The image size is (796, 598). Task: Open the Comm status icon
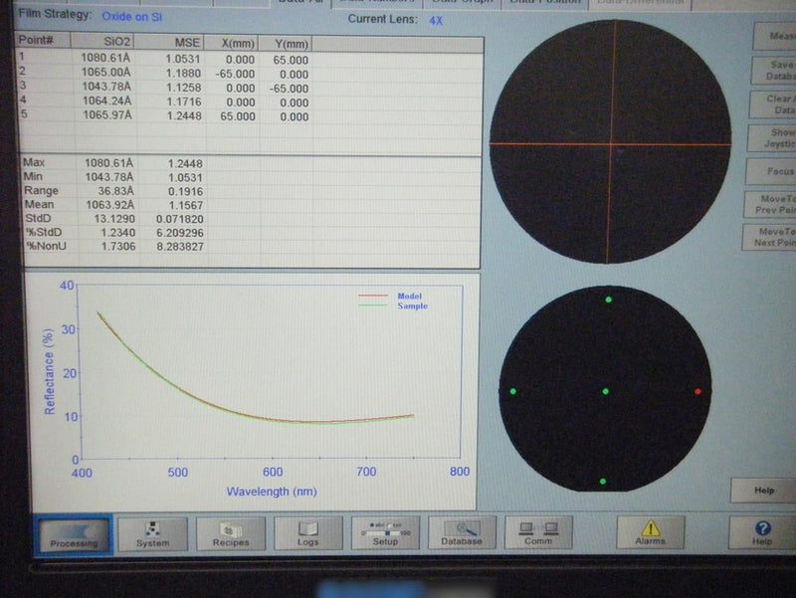coord(537,535)
